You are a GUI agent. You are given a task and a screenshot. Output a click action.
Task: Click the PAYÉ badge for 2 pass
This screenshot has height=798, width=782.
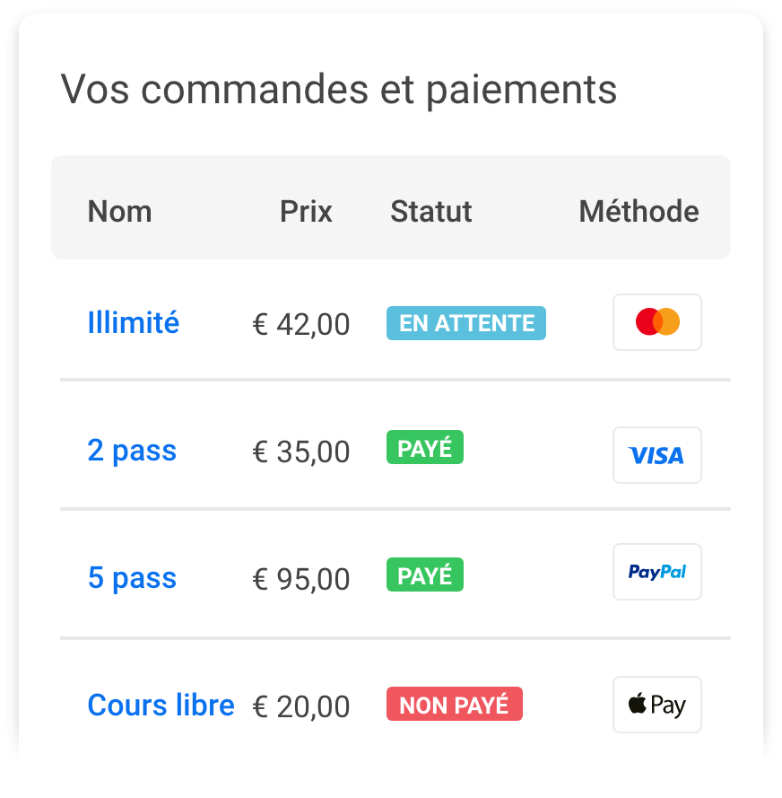[425, 448]
